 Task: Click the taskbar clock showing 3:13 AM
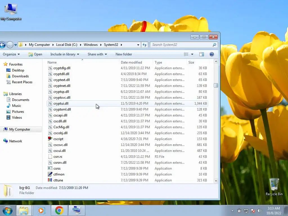(274, 210)
